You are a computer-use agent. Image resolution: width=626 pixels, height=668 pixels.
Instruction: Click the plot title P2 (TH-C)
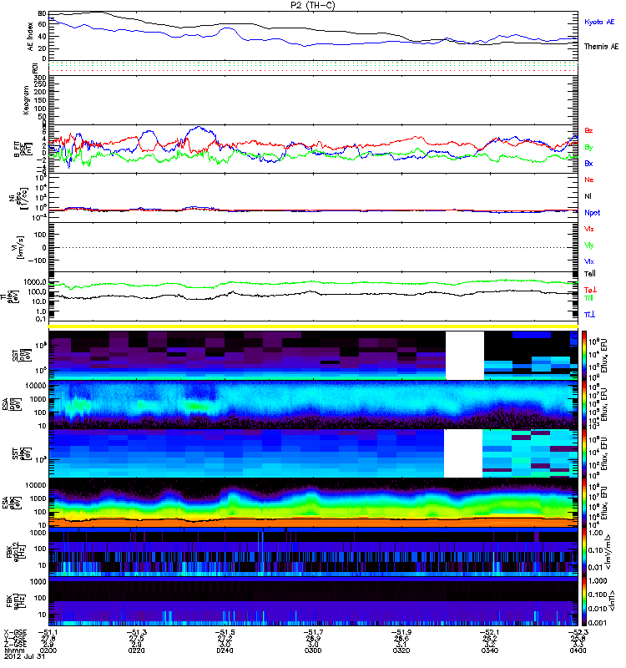click(x=313, y=5)
